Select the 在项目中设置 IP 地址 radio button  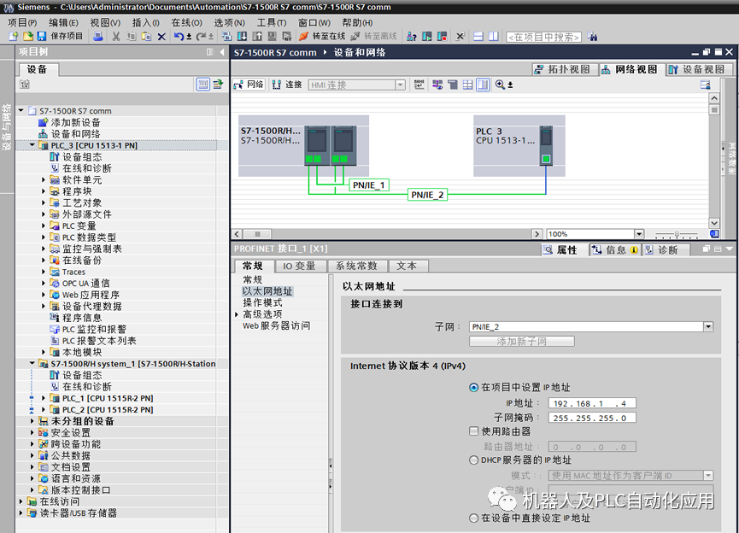(475, 389)
